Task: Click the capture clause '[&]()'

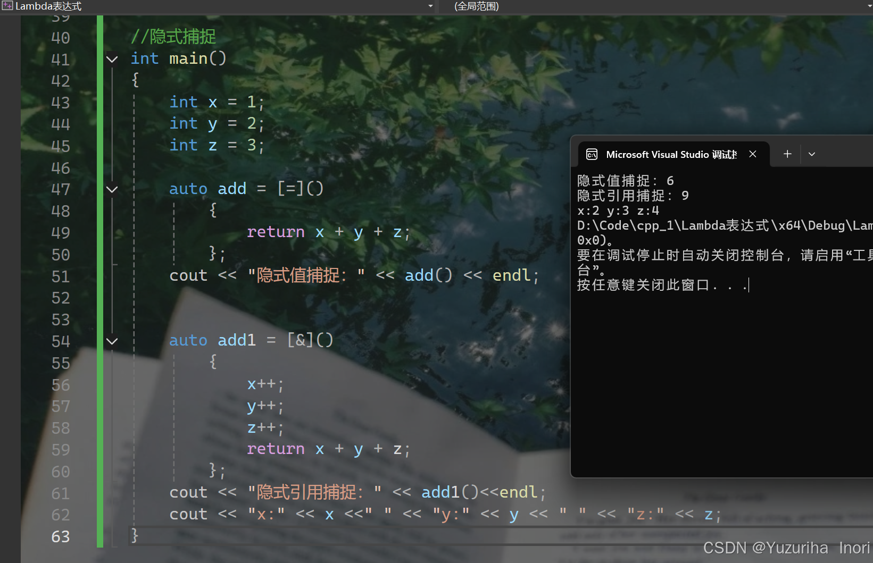Action: click(x=310, y=340)
